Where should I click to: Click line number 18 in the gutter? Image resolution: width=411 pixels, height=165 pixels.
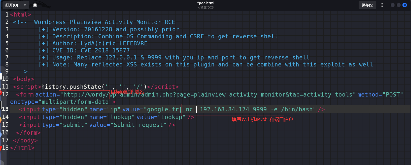(x=5, y=148)
